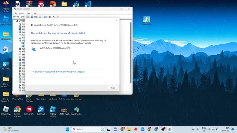Open the File menu in Device Manager

pyautogui.click(x=15, y=13)
